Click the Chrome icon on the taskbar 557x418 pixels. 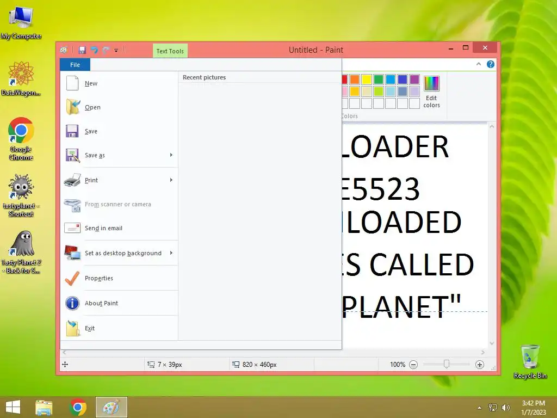[x=78, y=407]
